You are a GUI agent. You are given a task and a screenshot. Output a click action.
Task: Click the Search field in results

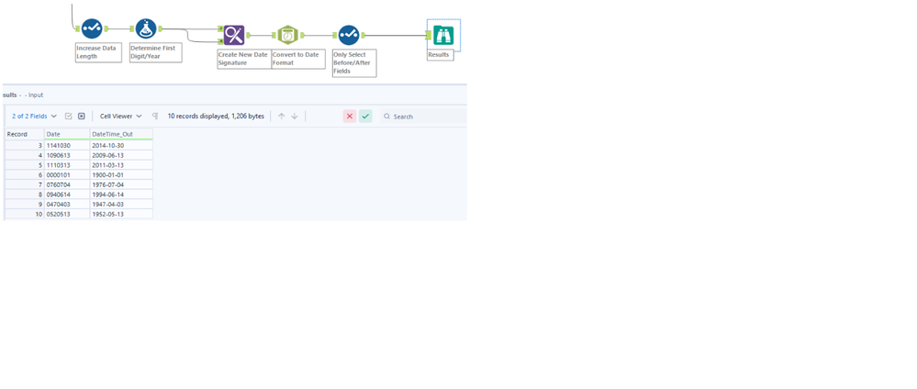425,117
